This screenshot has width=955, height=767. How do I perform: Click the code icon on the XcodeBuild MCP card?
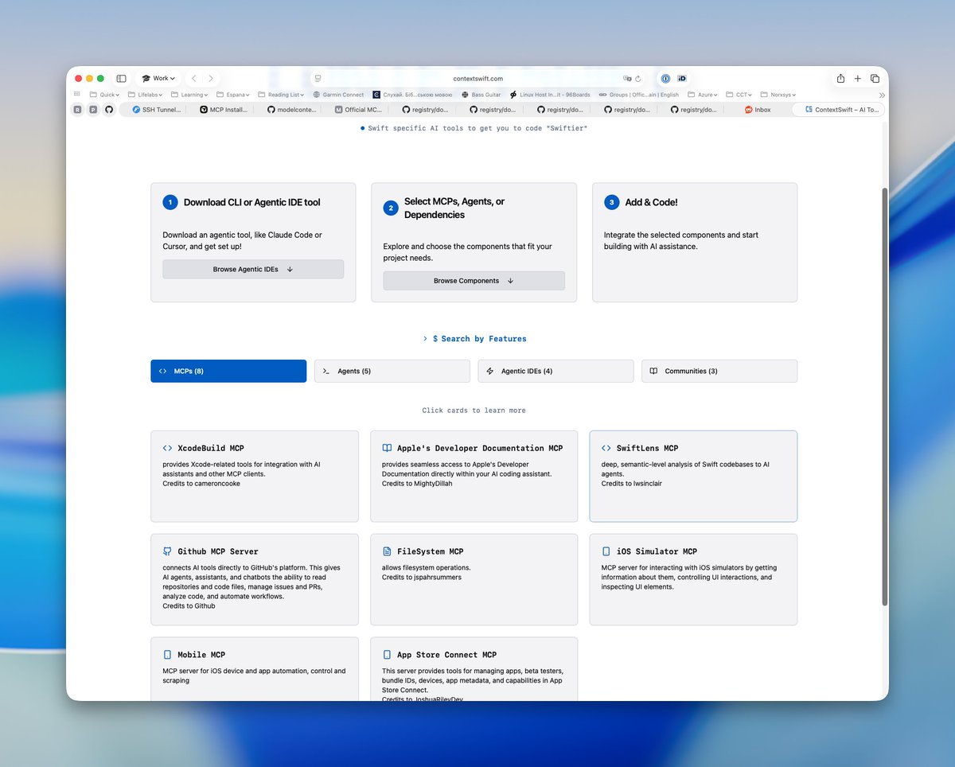[168, 447]
